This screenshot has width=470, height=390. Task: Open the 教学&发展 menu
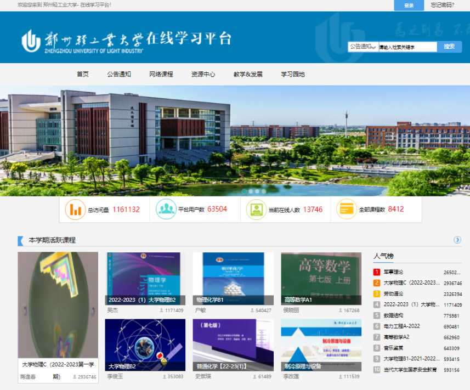point(247,75)
